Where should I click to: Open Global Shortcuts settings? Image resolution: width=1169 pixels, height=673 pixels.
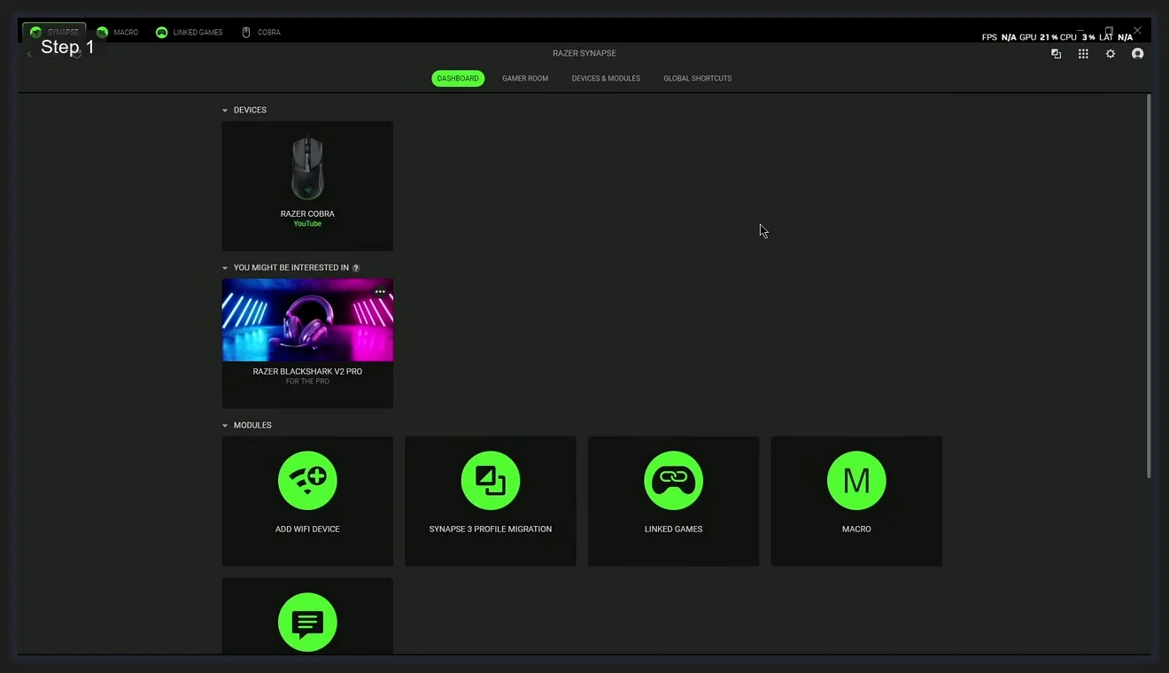pyautogui.click(x=697, y=78)
